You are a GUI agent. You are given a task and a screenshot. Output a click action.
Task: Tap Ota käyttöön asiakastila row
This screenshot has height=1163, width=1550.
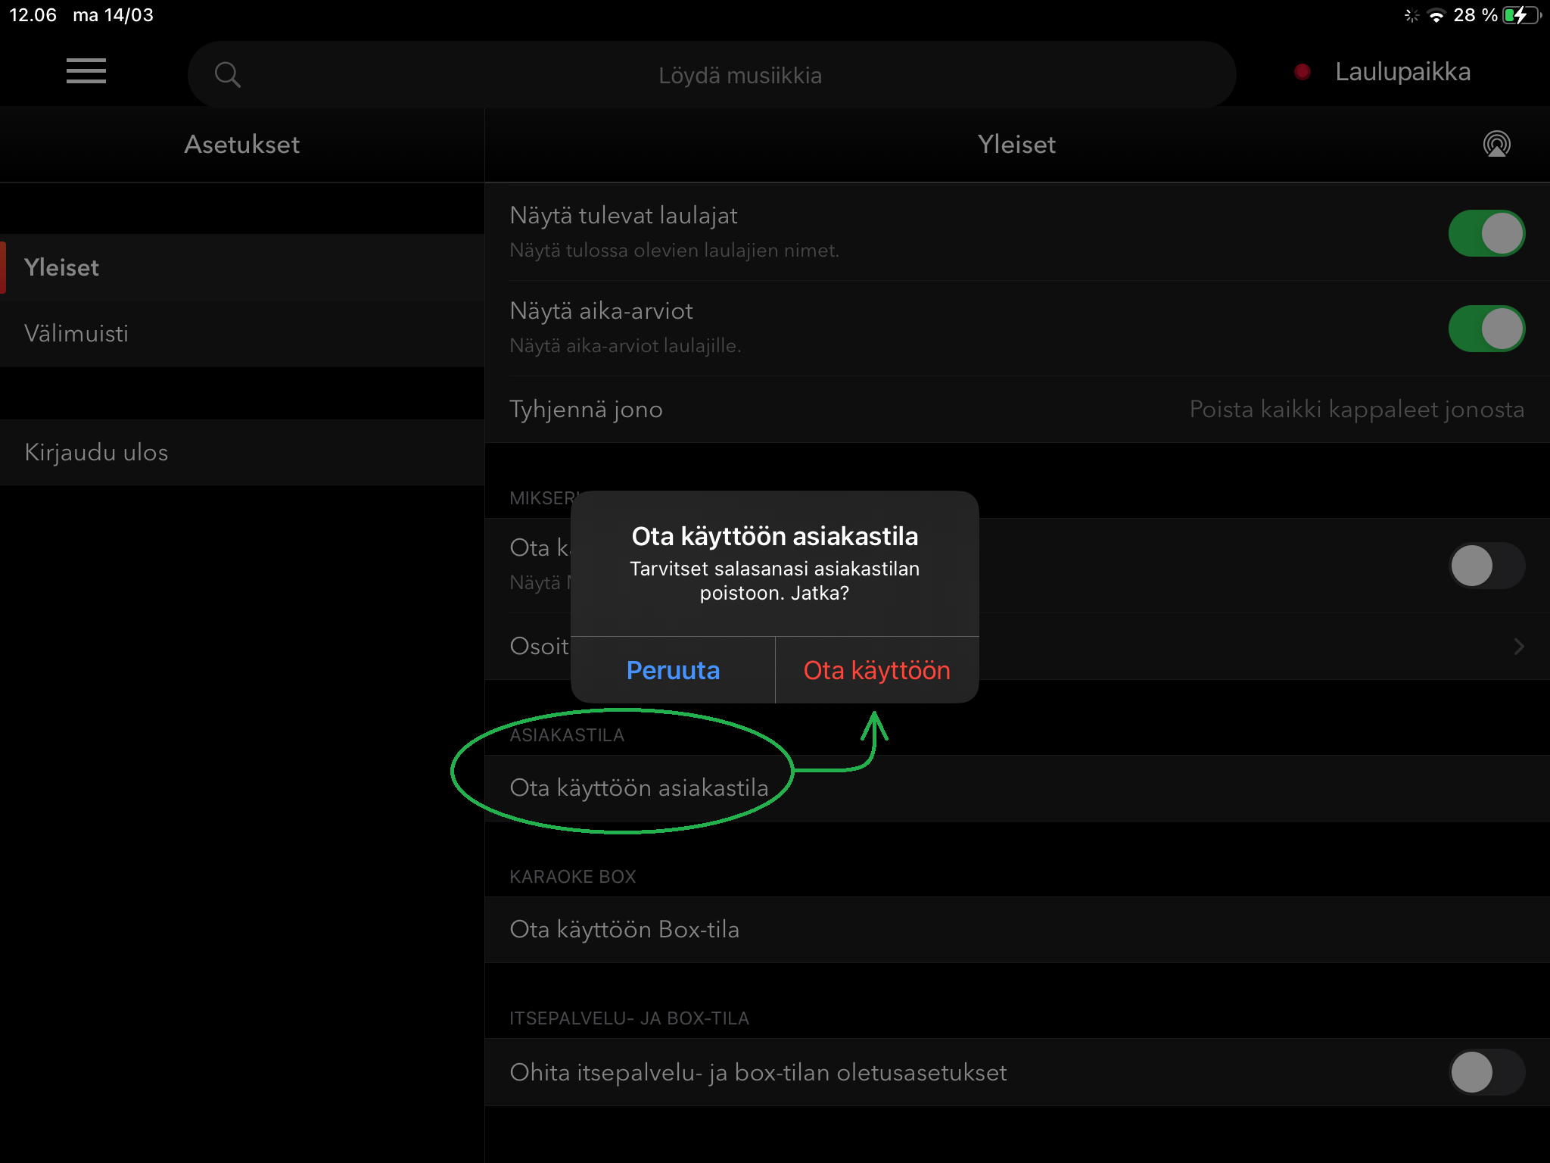pos(1017,788)
